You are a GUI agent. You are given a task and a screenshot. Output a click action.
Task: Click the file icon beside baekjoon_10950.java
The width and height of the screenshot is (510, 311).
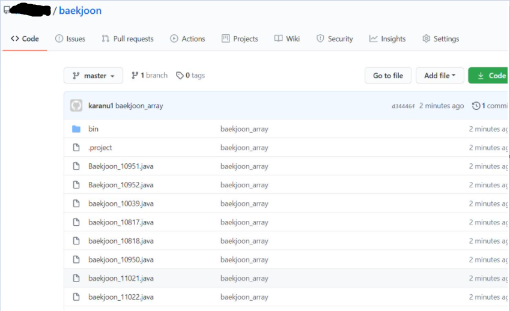click(76, 259)
